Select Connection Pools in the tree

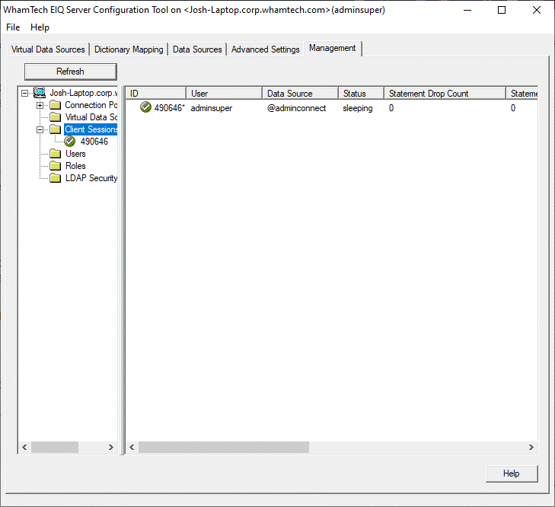91,105
